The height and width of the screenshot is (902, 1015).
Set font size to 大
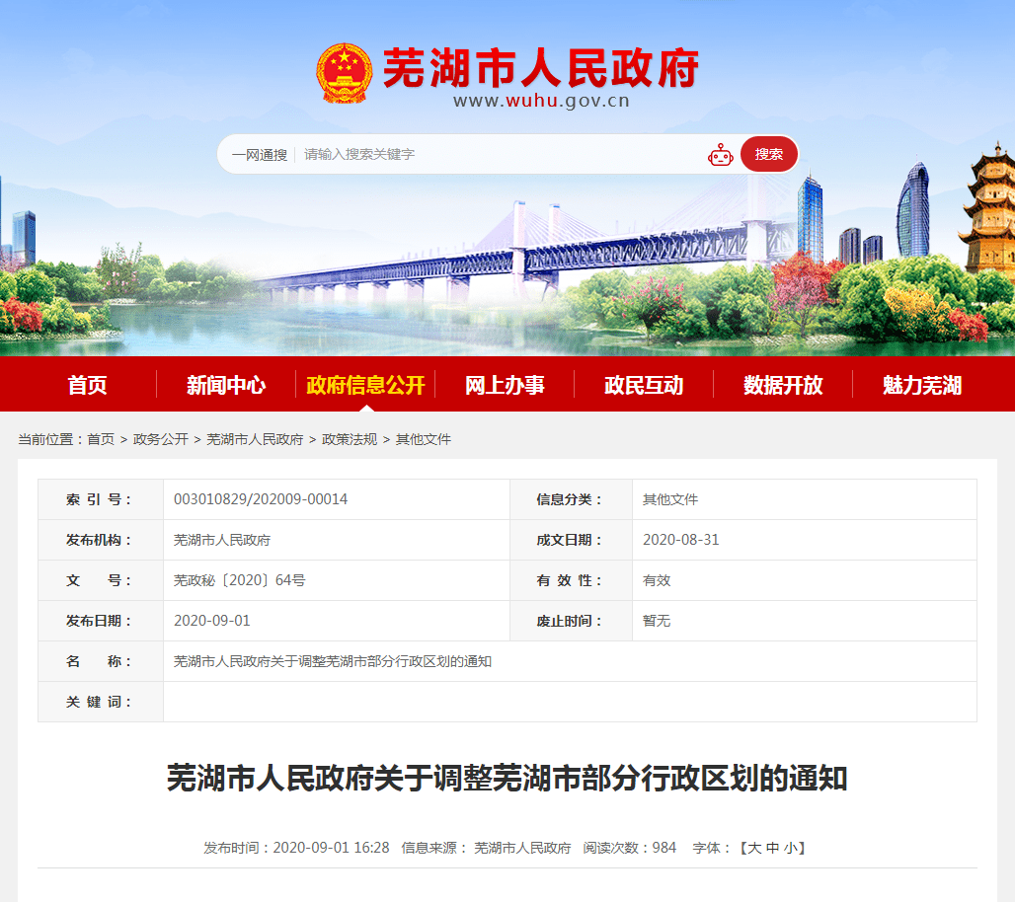(754, 848)
